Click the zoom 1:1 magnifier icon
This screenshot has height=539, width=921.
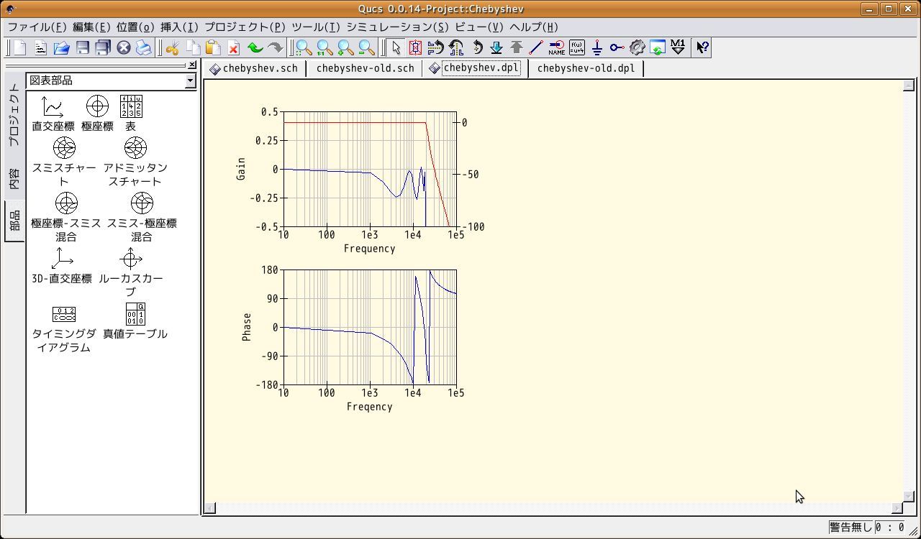click(325, 47)
